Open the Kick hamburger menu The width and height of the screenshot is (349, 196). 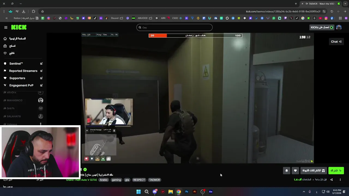pyautogui.click(x=6, y=27)
